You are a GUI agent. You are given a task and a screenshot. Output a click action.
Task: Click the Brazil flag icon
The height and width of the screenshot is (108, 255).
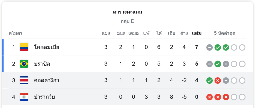tap(24, 64)
